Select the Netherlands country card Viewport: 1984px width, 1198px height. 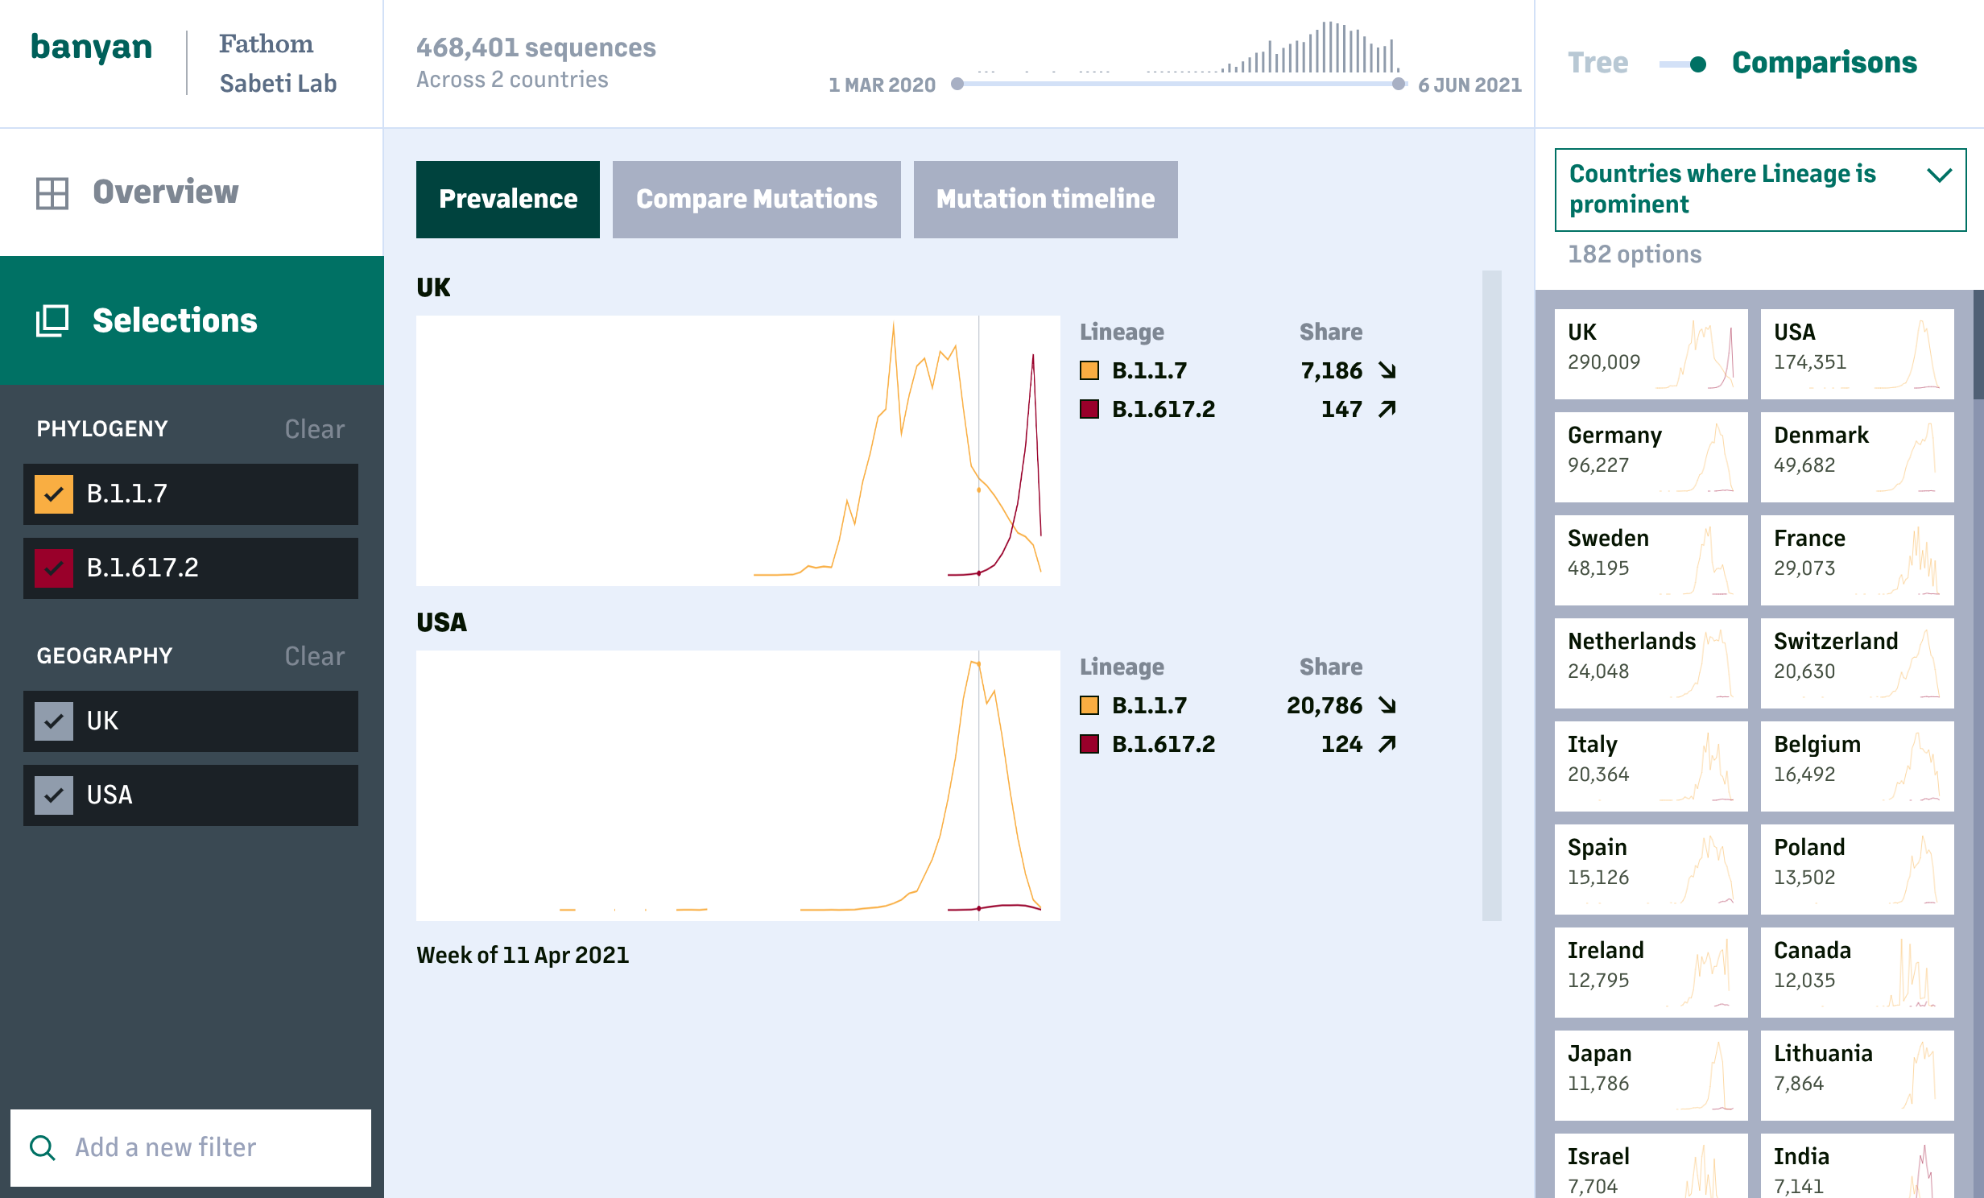tap(1651, 663)
